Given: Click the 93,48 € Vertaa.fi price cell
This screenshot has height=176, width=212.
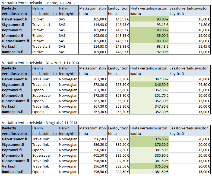Looking at the screenshot, I should 149,46.
